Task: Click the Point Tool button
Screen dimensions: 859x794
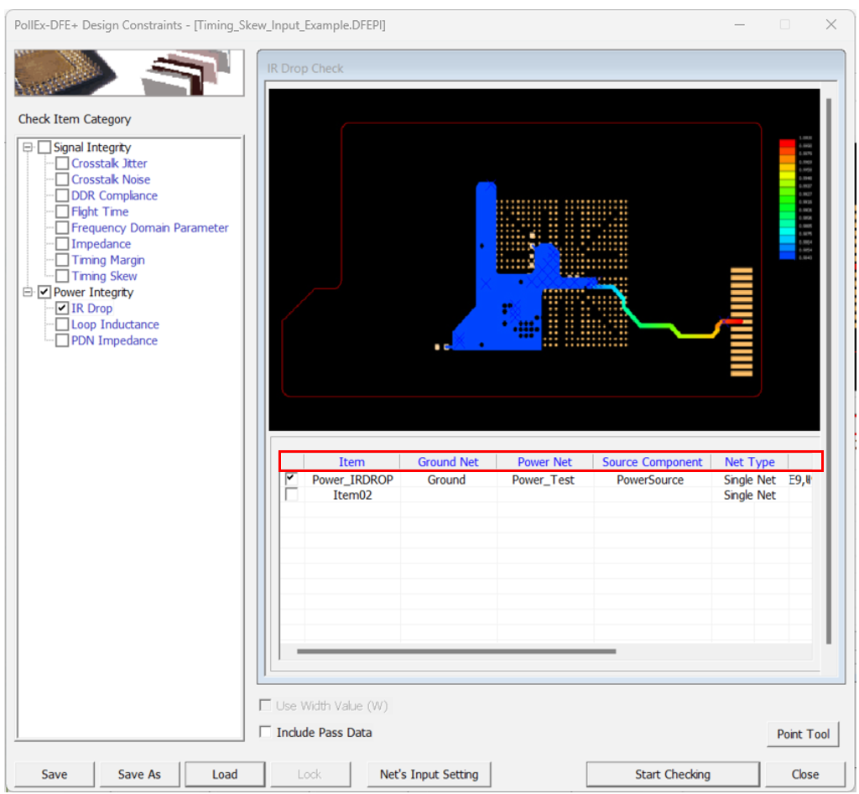Action: (802, 734)
